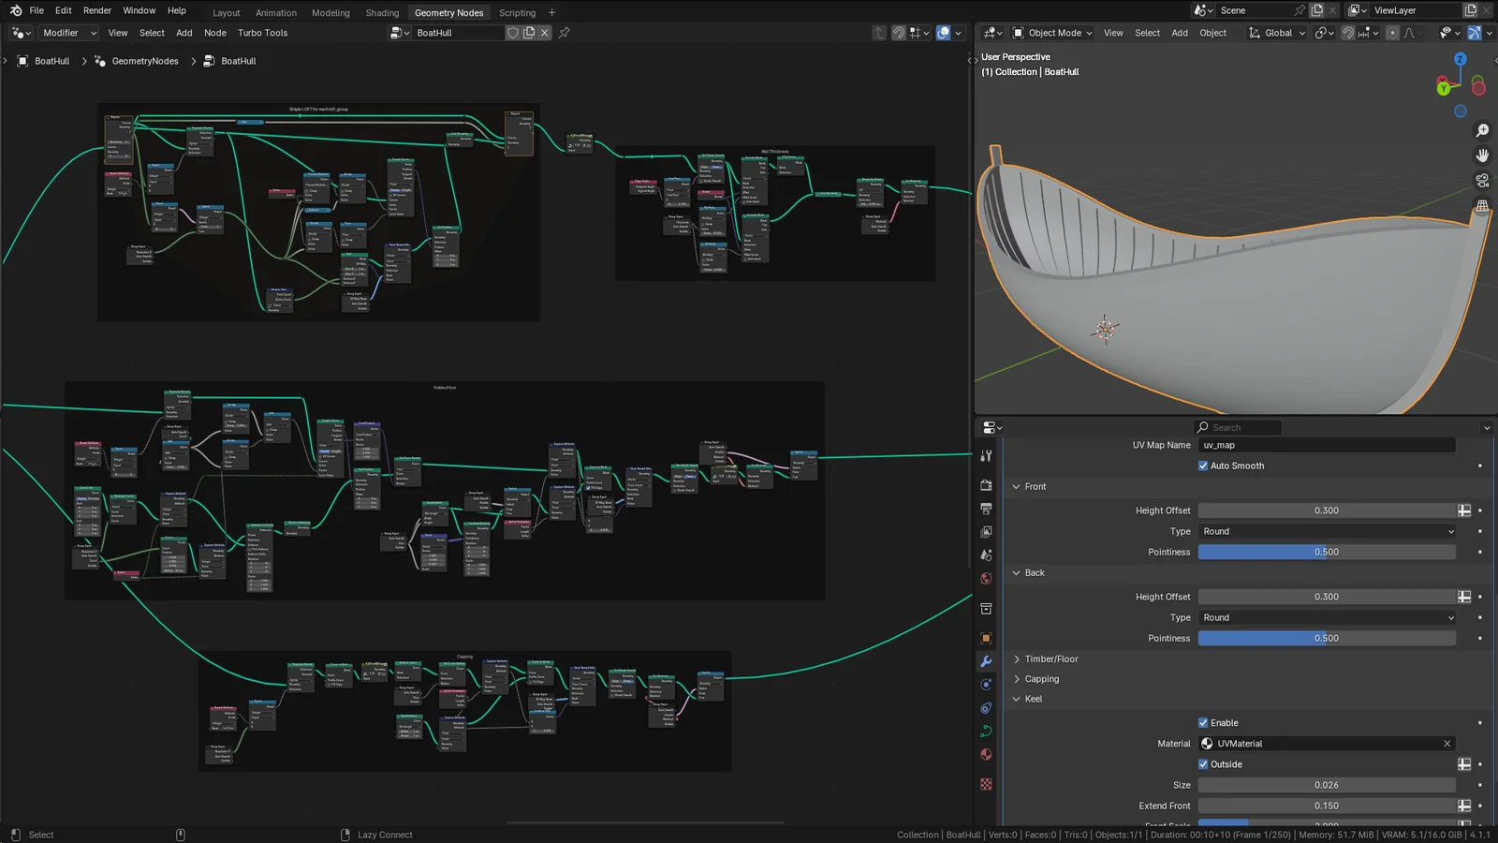
Task: Remove UVMaterial using the X button
Action: pos(1447,743)
